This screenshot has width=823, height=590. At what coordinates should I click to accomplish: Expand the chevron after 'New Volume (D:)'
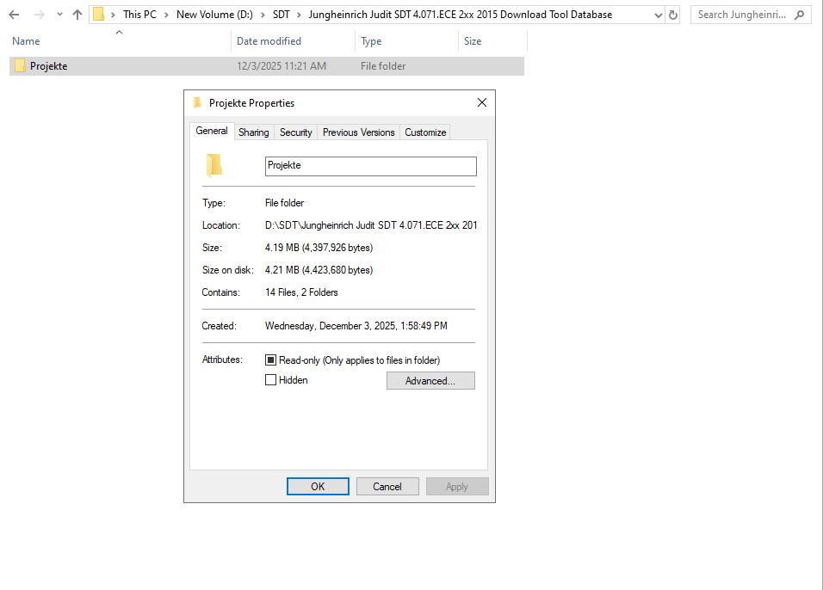pos(263,15)
